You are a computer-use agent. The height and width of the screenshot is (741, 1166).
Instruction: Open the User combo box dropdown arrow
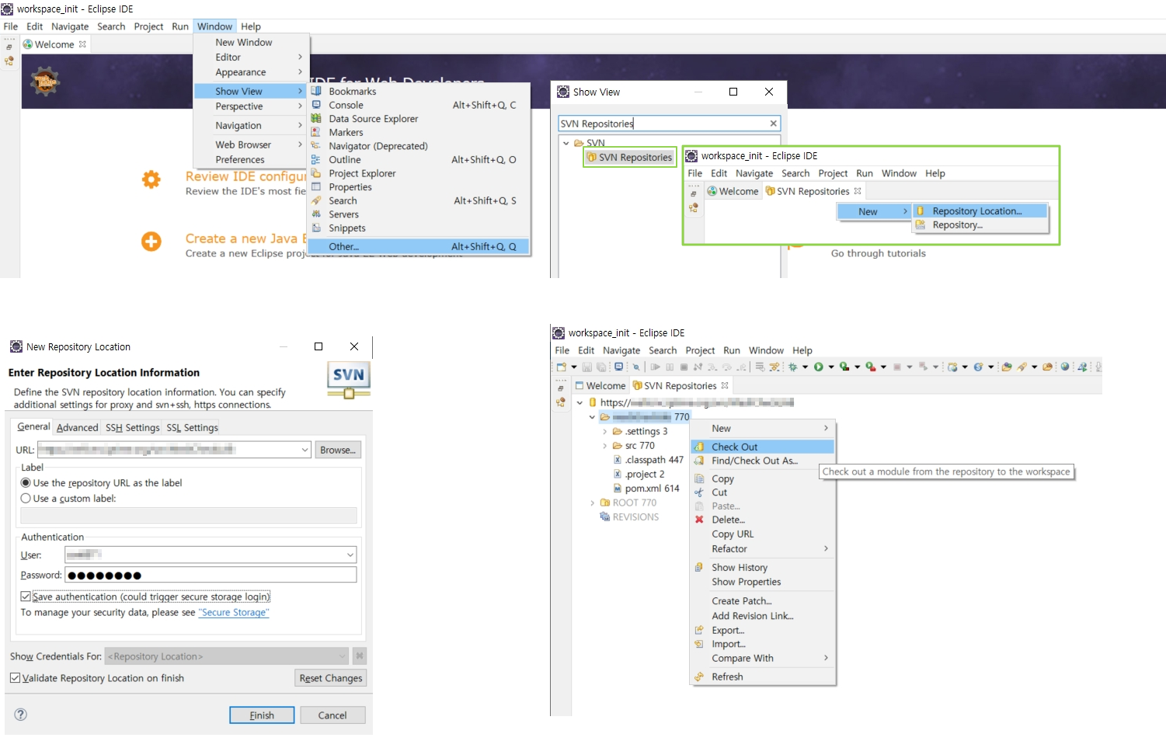coord(350,555)
